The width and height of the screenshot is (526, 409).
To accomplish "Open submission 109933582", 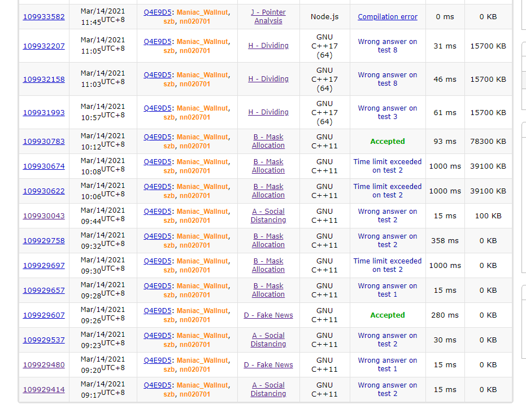I will (44, 16).
